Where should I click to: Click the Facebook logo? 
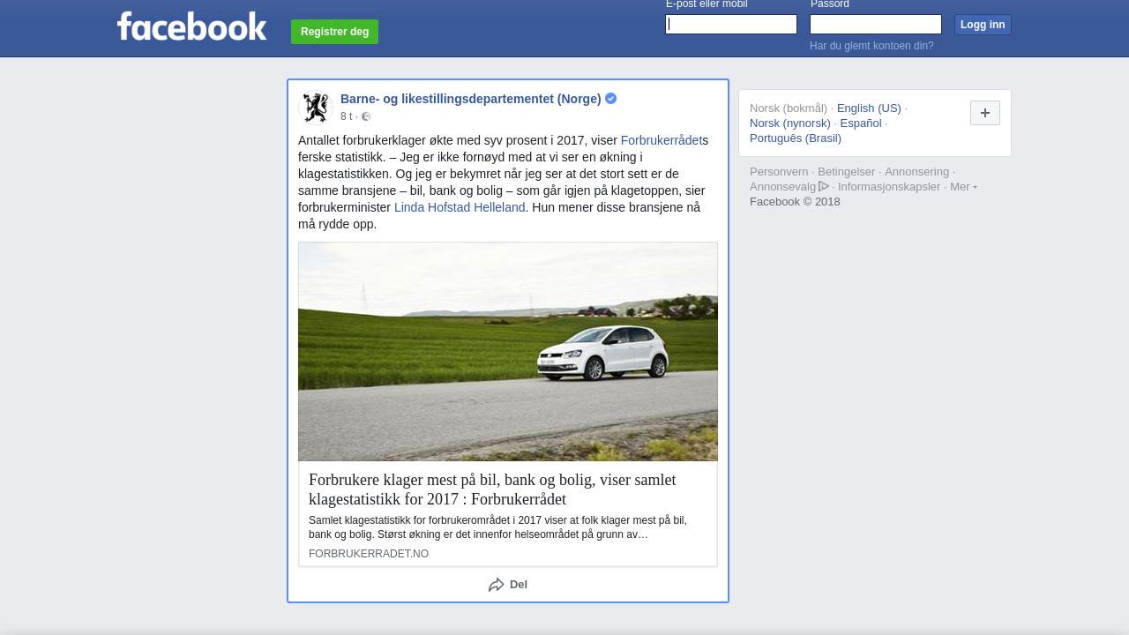click(191, 26)
